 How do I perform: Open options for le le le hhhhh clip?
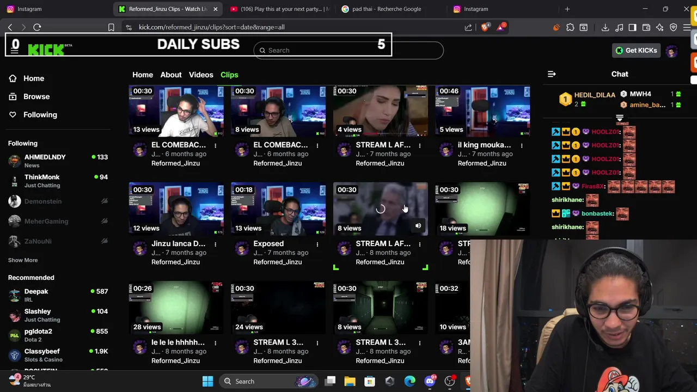pos(215,343)
